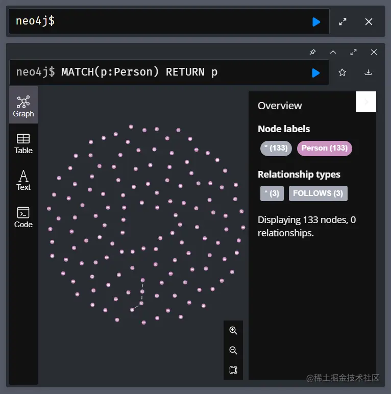This screenshot has height=394, width=391.
Task: Re-run the MATCH(p:Person) query
Action: tap(315, 73)
